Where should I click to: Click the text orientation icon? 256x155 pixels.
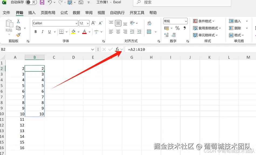132,23
